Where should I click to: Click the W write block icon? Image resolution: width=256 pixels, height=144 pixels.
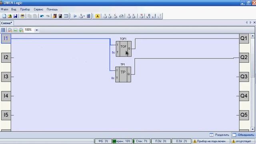142,16
